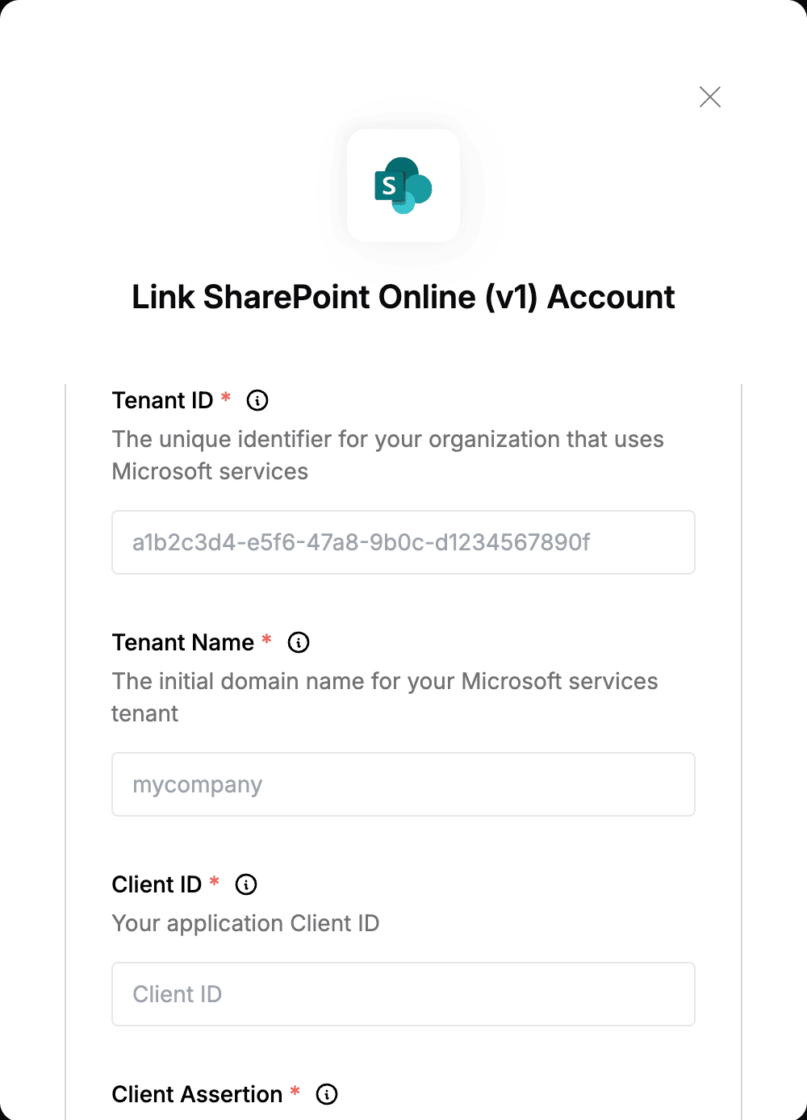Image resolution: width=807 pixels, height=1120 pixels.
Task: Click the Tenant ID field label
Action: pos(162,400)
